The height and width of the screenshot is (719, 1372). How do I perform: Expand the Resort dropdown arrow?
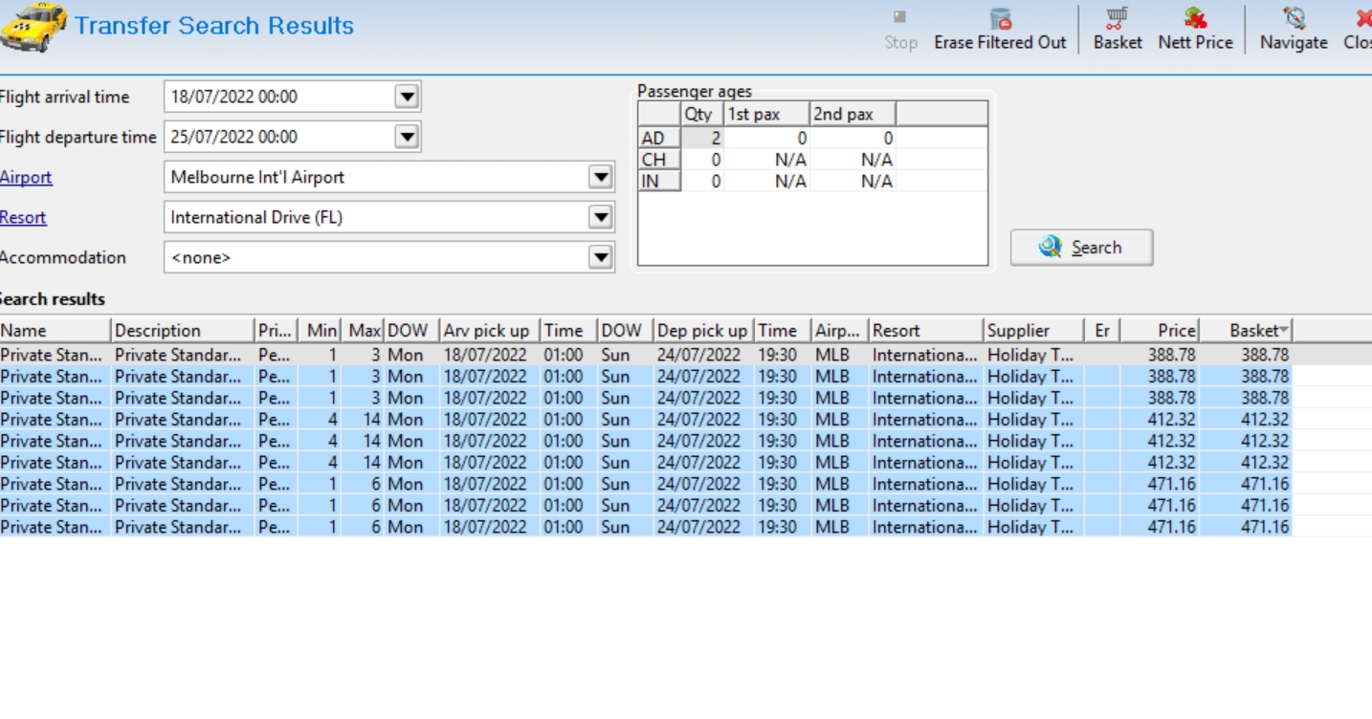click(x=600, y=217)
